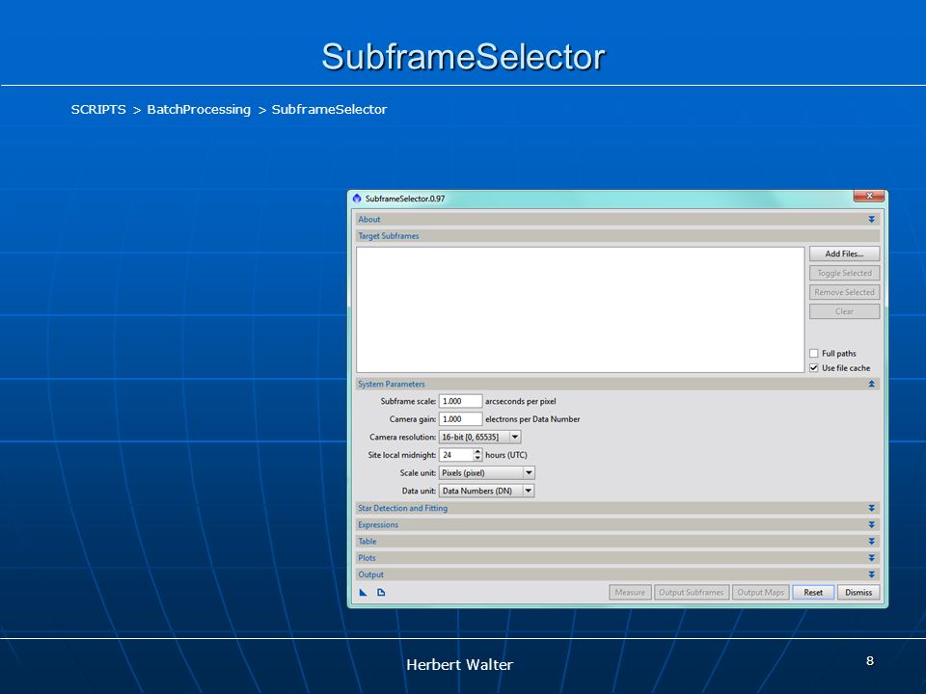
Task: Click the Subframe scale input field
Action: coord(461,401)
